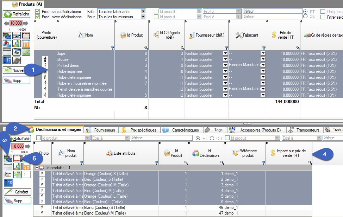This screenshot has width=343, height=217.
Task: Collapse the Id produit: 1 group
Action: point(38,168)
